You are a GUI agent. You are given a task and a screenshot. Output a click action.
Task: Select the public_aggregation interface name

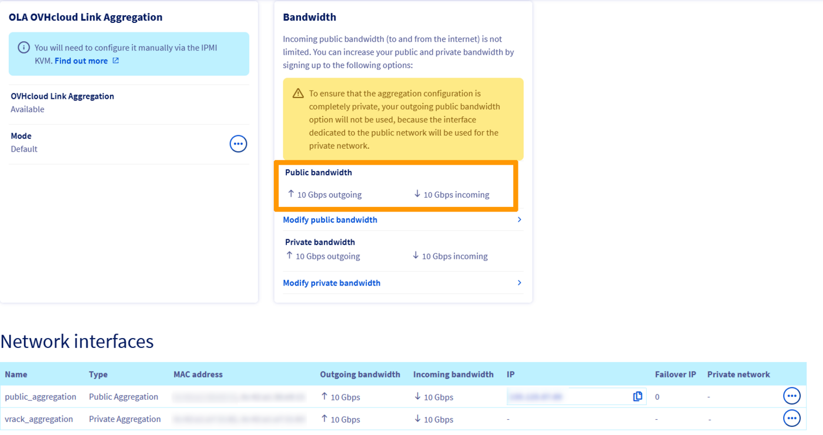[x=41, y=397]
